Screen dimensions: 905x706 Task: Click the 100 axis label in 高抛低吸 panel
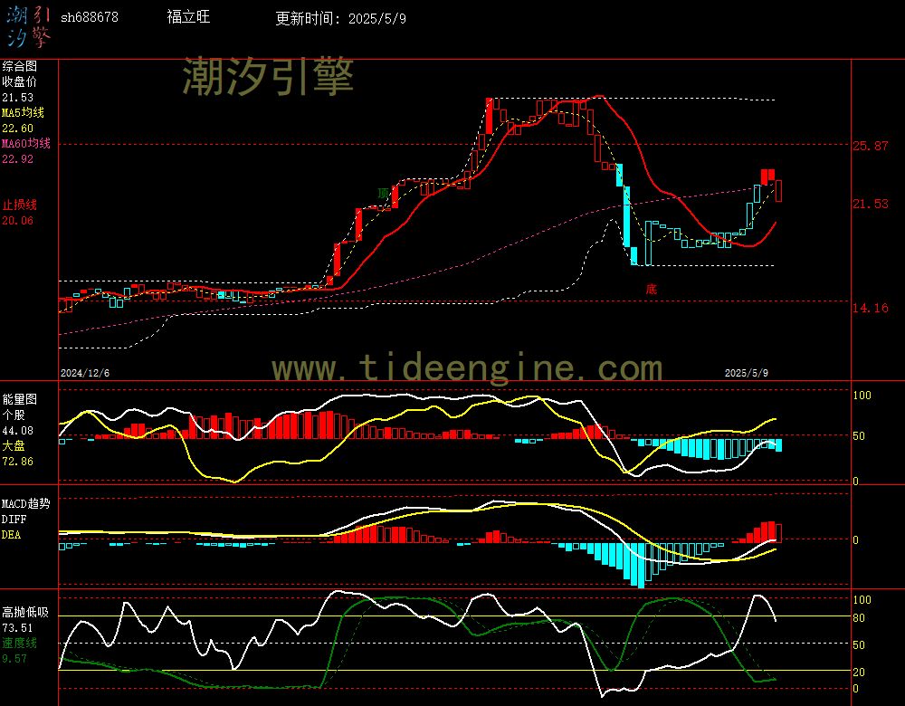(x=862, y=600)
